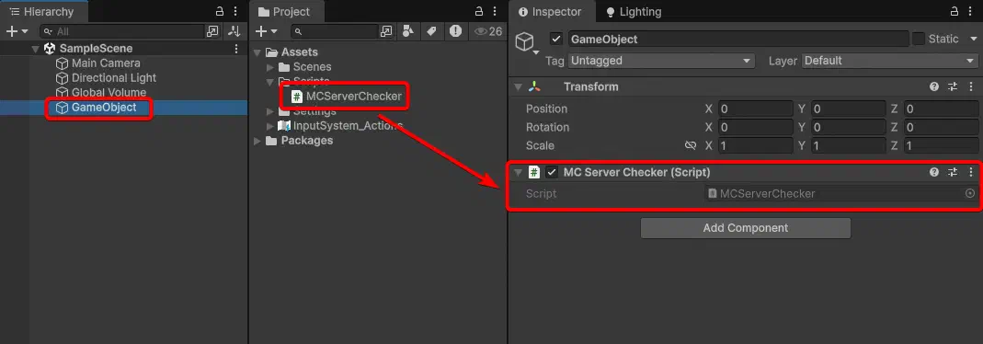
Task: Enable the Static checkbox
Action: click(x=919, y=39)
